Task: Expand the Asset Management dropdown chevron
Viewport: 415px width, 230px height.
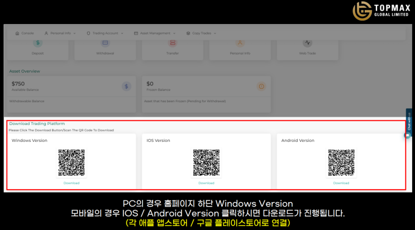Action: (174, 33)
